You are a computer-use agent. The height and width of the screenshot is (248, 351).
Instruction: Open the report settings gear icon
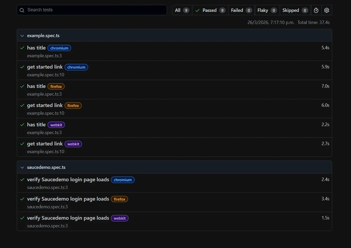[x=326, y=10]
